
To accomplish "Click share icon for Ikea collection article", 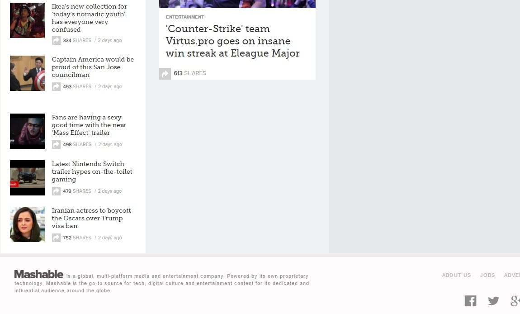I will point(56,41).
